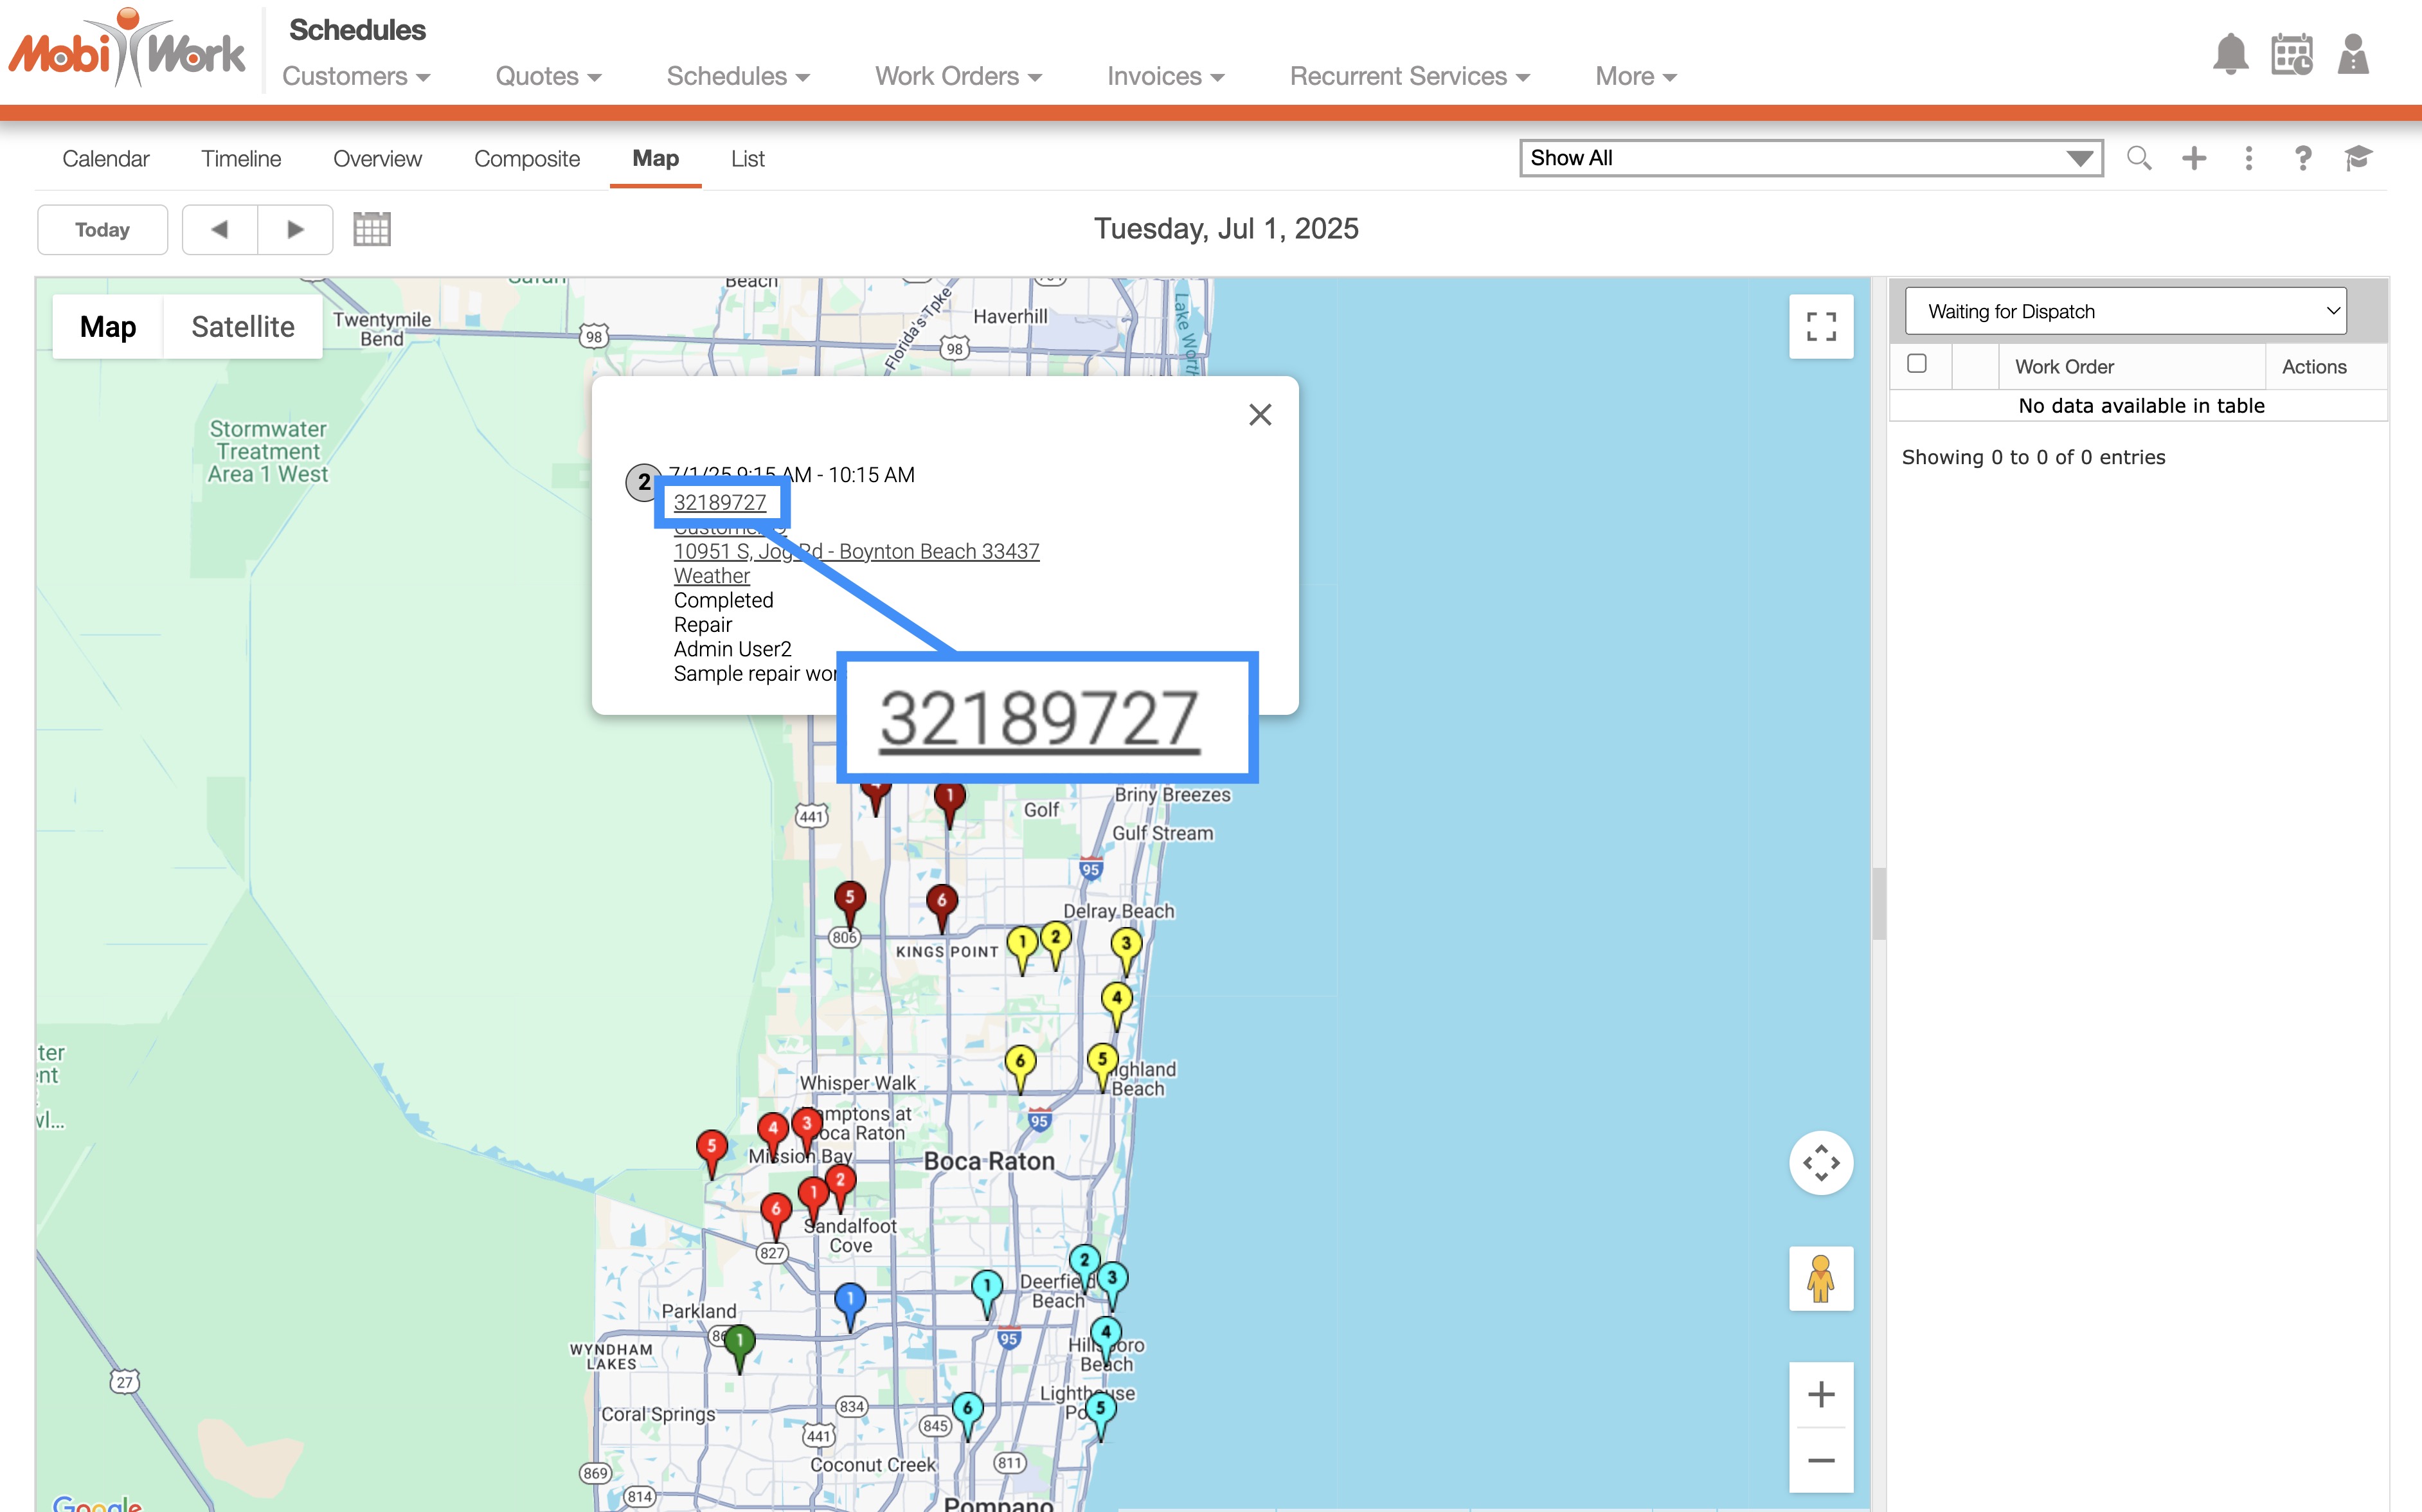
Task: Open the three-dot options menu
Action: 2248,158
